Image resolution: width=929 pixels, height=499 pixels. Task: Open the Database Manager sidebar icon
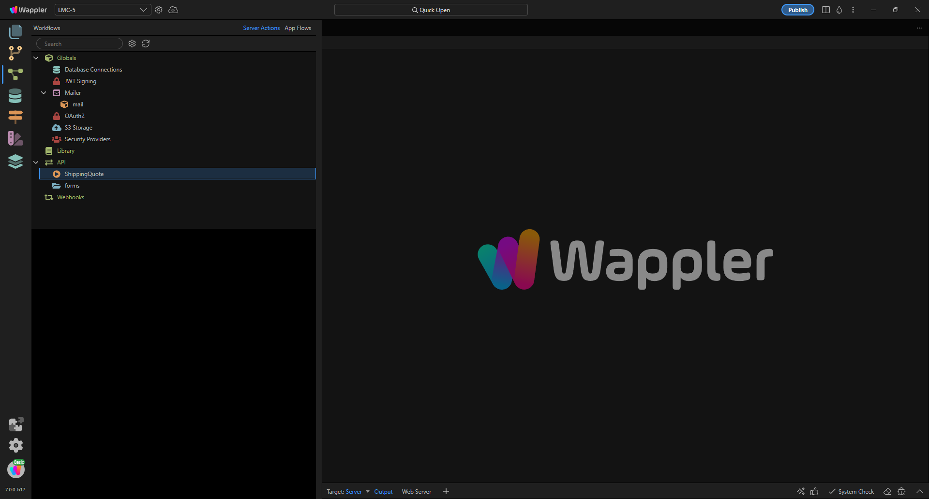(x=15, y=96)
